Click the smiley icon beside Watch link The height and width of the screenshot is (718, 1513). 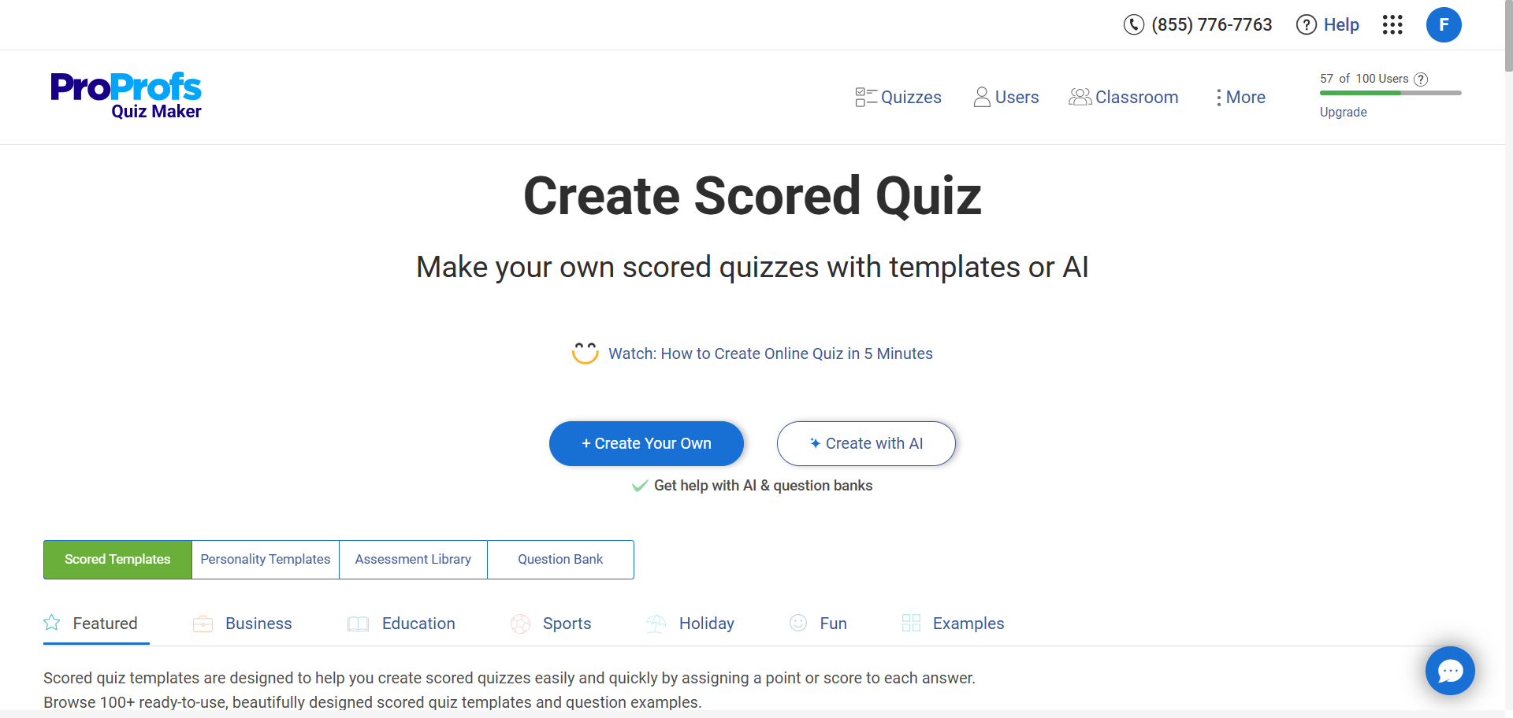click(585, 353)
